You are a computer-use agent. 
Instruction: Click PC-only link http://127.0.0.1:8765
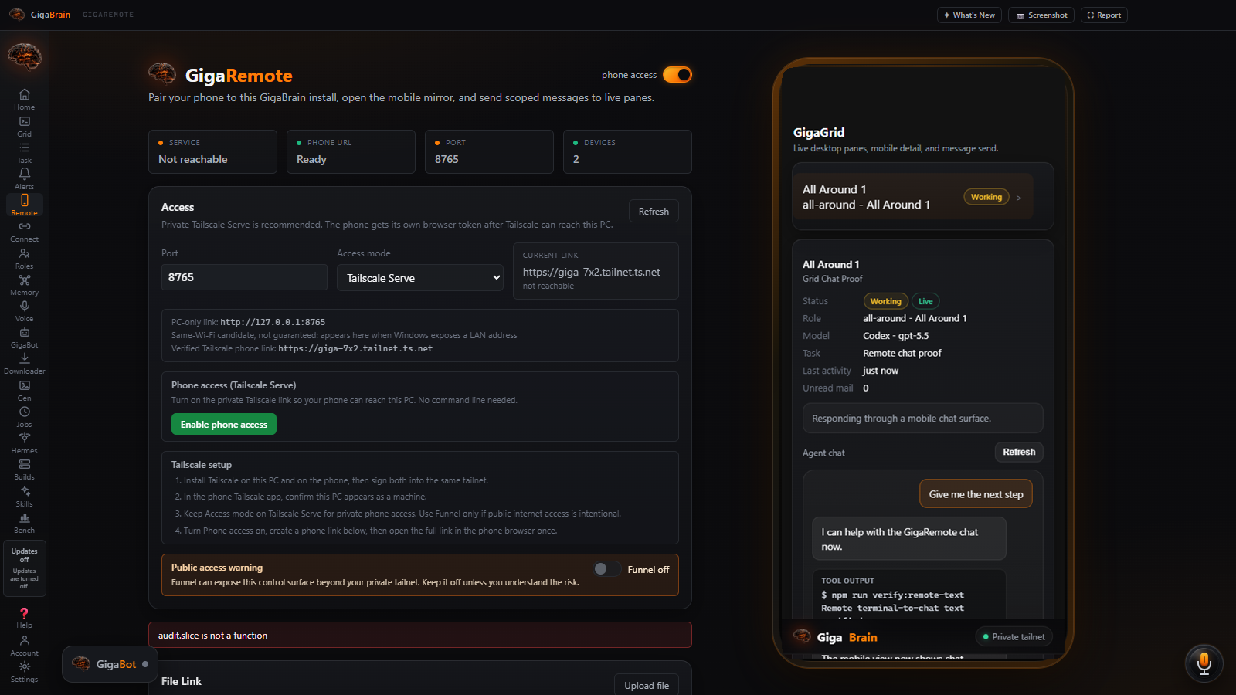click(273, 322)
